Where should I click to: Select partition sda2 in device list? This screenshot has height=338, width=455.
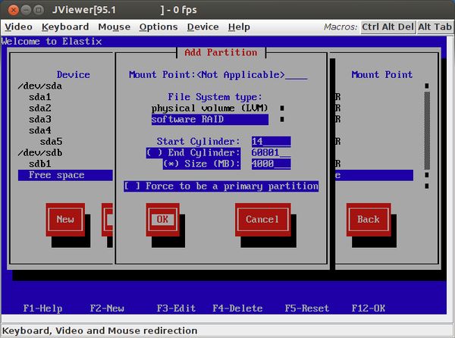point(40,108)
